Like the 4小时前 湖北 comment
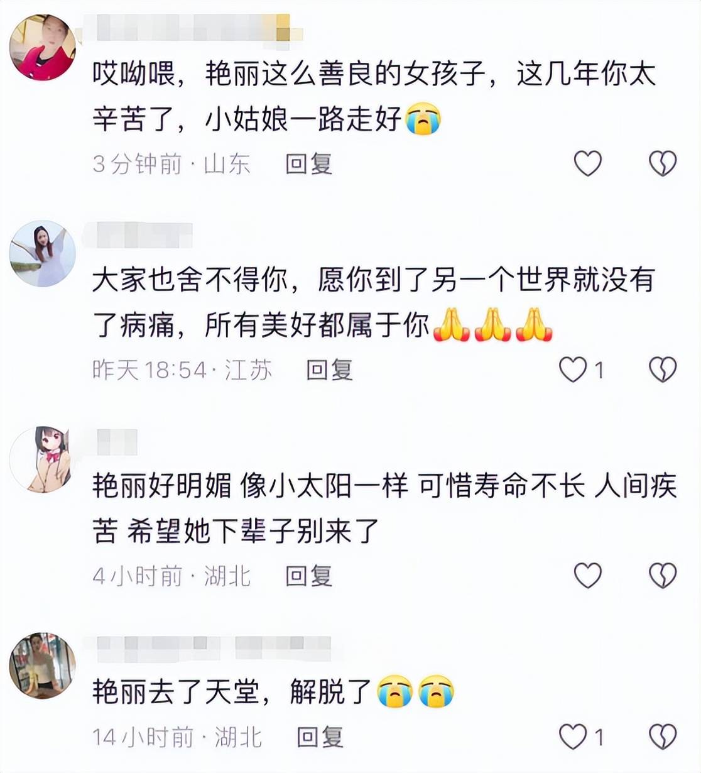 coord(588,575)
